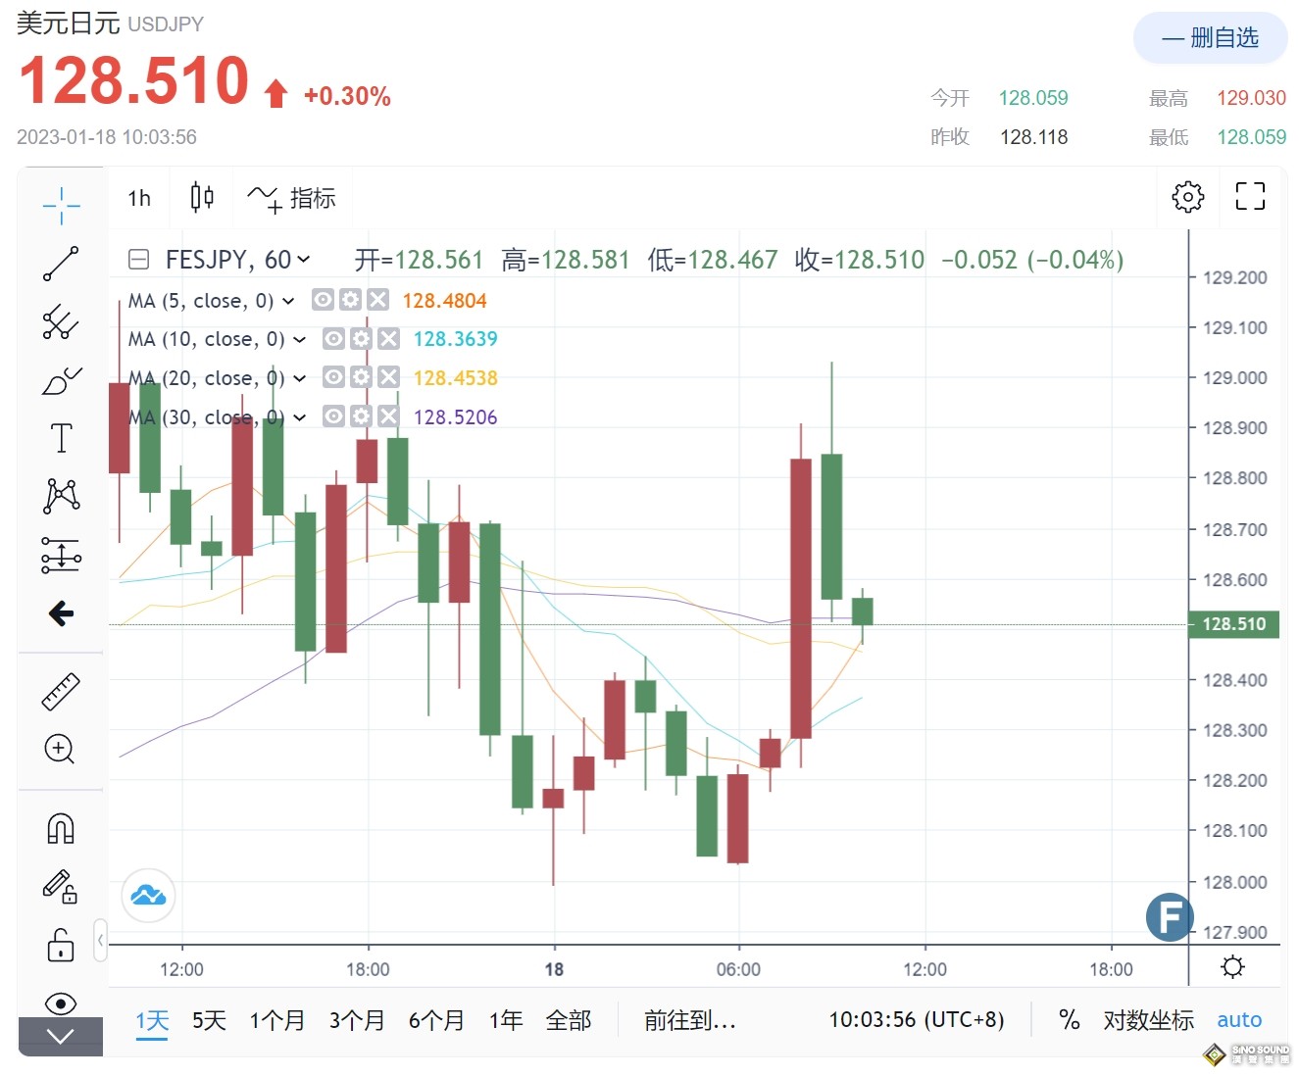Click the 前往到... go-to date button

click(689, 1020)
